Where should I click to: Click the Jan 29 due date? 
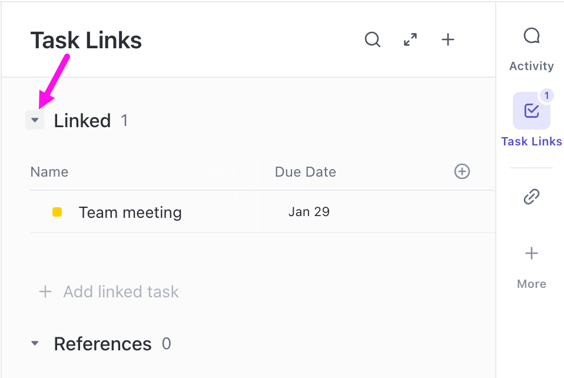308,212
